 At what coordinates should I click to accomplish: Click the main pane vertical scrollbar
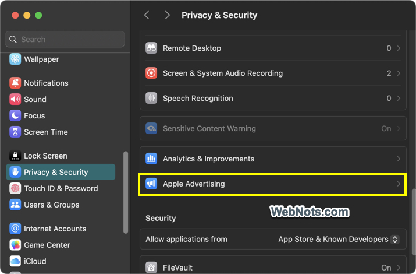tap(413, 222)
